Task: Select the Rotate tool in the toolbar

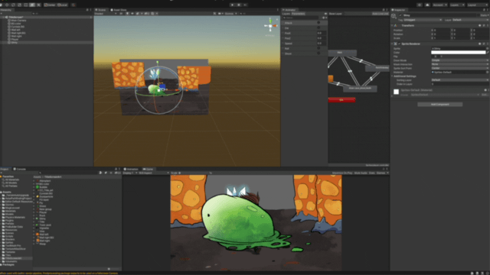Action: [13, 5]
